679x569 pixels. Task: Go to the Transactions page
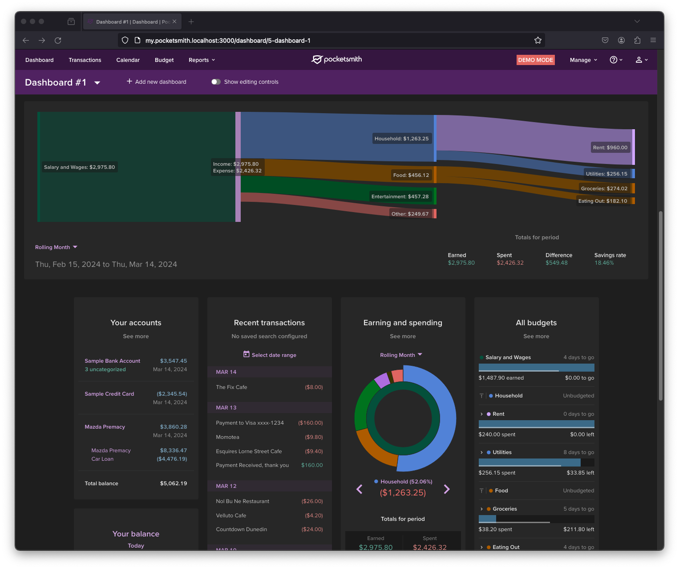[85, 60]
